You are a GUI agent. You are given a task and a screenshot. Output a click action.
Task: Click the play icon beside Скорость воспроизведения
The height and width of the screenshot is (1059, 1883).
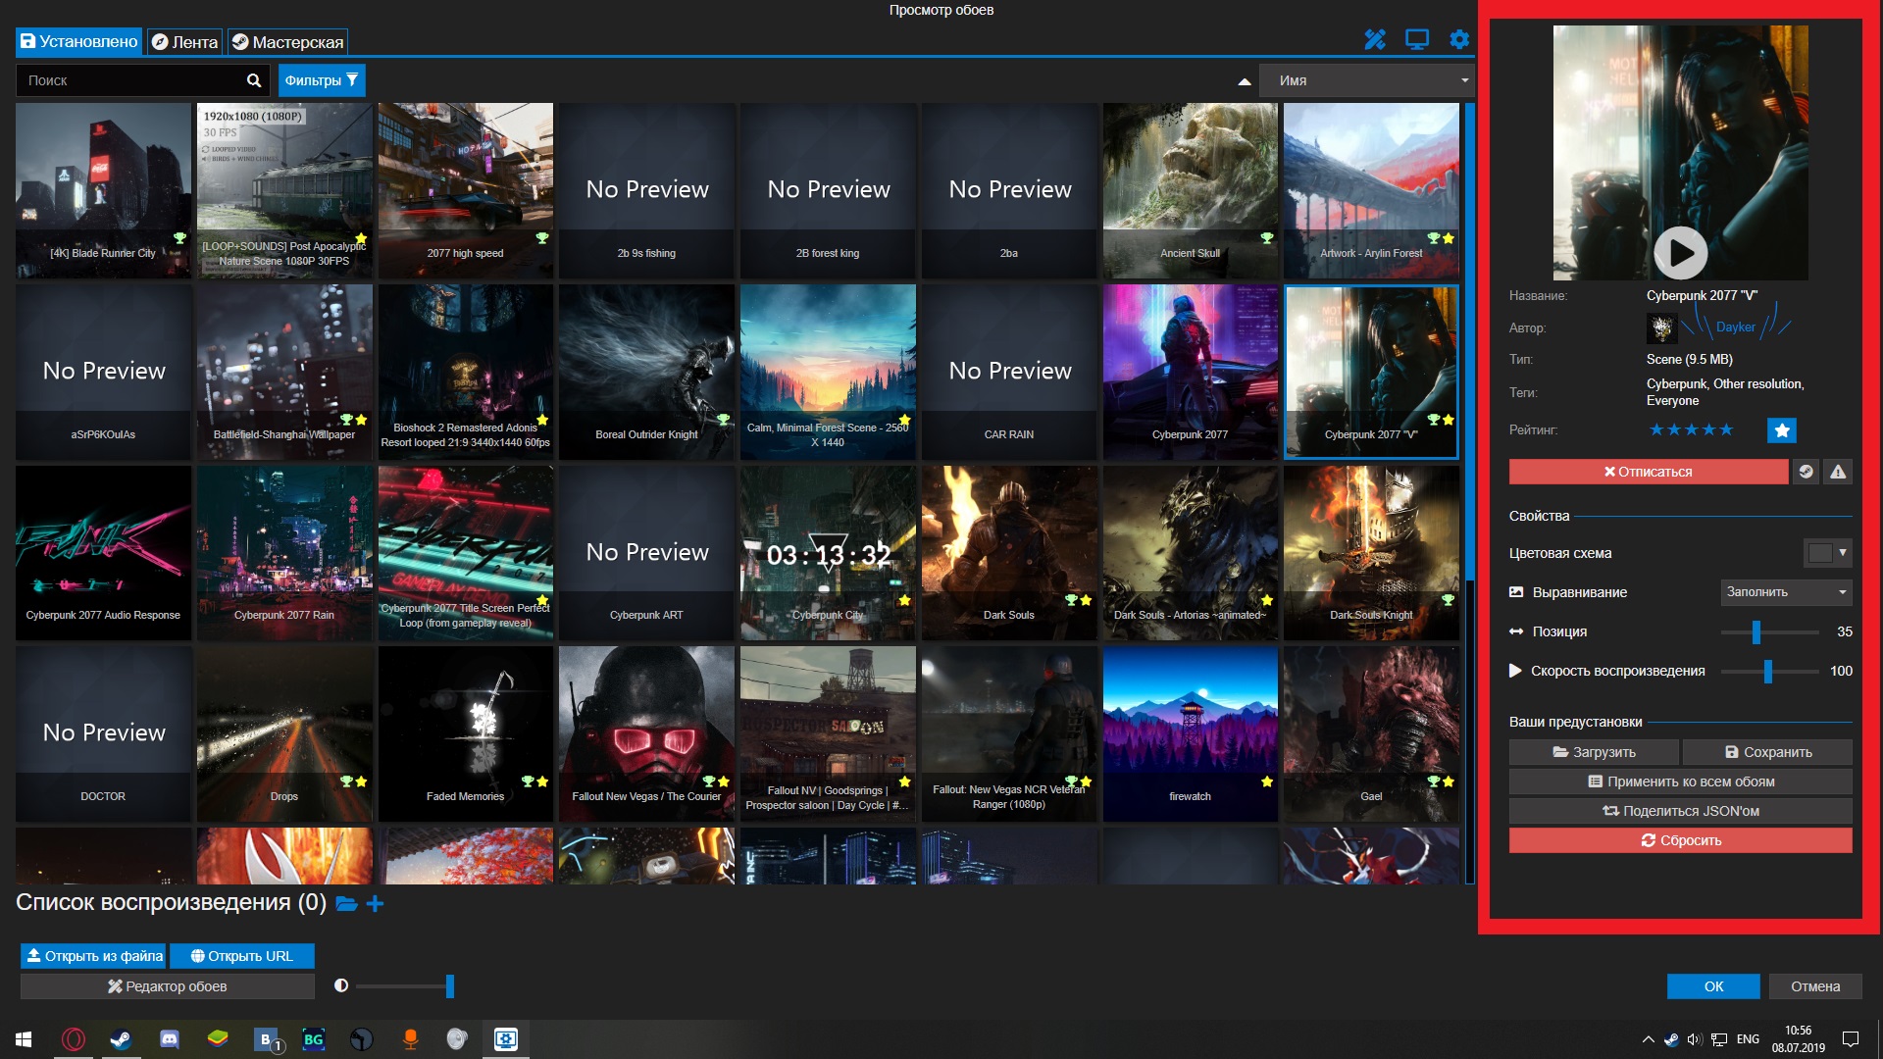[x=1515, y=671]
